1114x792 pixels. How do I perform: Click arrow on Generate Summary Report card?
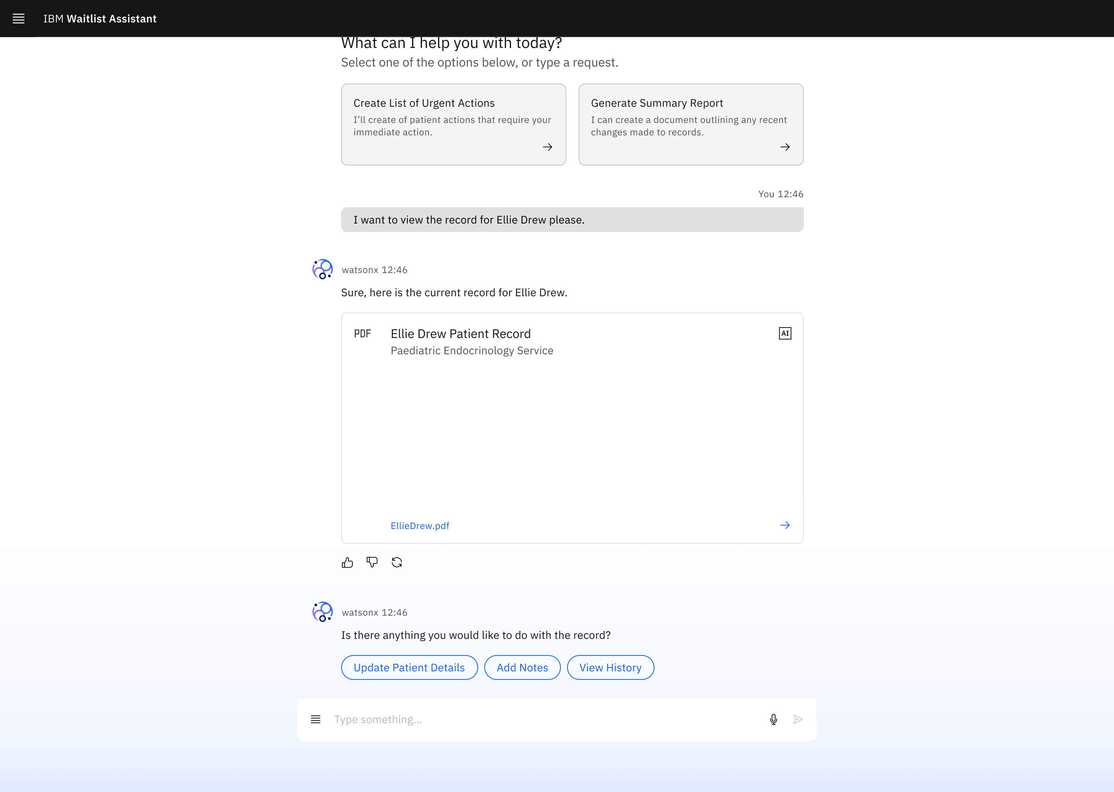pyautogui.click(x=785, y=147)
